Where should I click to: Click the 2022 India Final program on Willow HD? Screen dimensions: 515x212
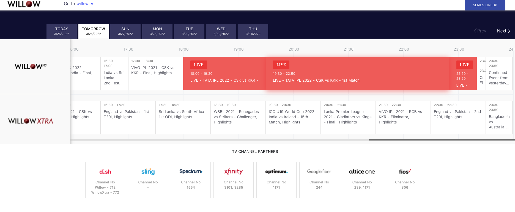click(x=85, y=73)
